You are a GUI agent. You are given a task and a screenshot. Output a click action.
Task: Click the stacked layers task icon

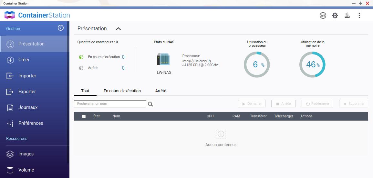click(x=347, y=15)
